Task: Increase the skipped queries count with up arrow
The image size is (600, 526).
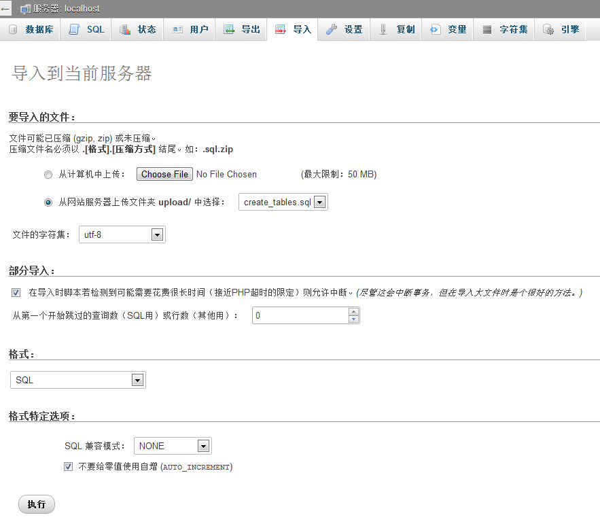Action: [353, 311]
